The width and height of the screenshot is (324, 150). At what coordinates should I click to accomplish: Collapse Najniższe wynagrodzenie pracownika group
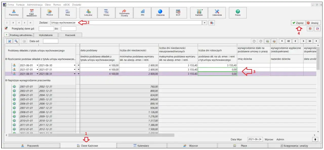[6, 80]
